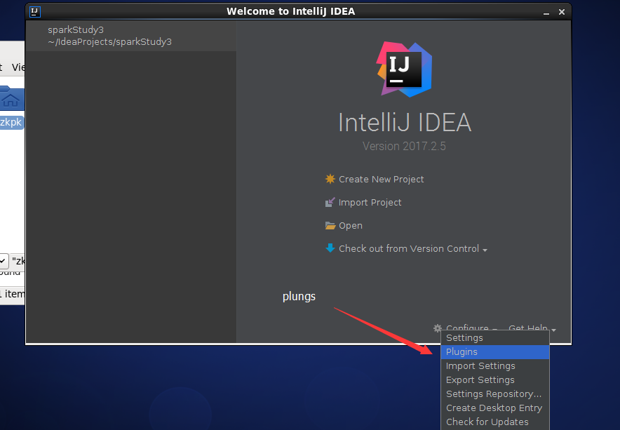Open Settings Repository... entry
Viewport: 620px width, 430px height.
coord(495,394)
